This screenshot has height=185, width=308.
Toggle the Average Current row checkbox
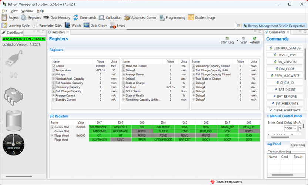tap(54, 95)
